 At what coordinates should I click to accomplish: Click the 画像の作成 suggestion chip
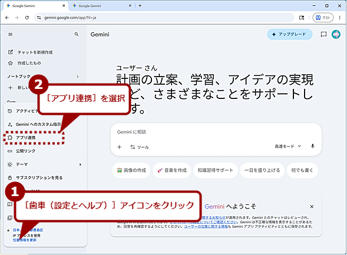point(131,170)
